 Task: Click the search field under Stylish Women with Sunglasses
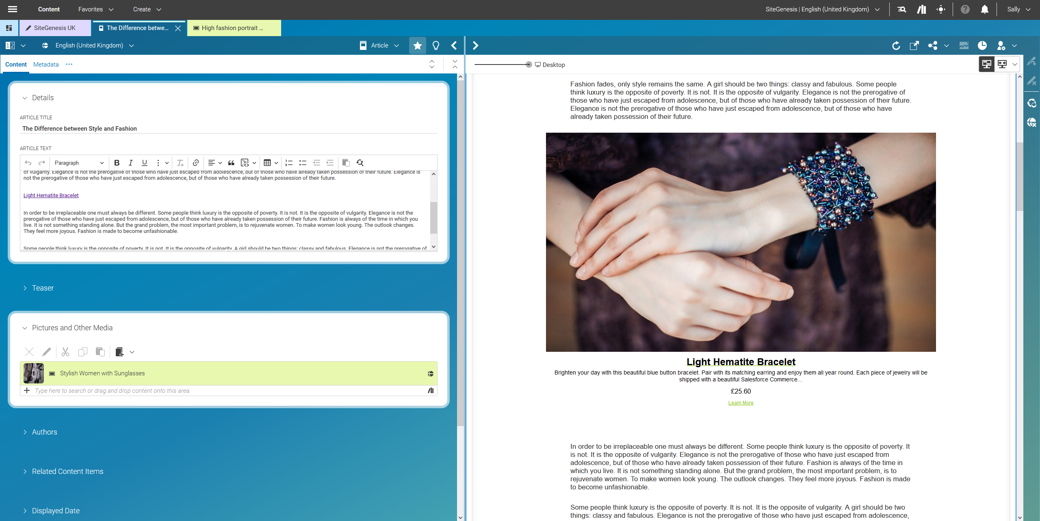pyautogui.click(x=162, y=390)
